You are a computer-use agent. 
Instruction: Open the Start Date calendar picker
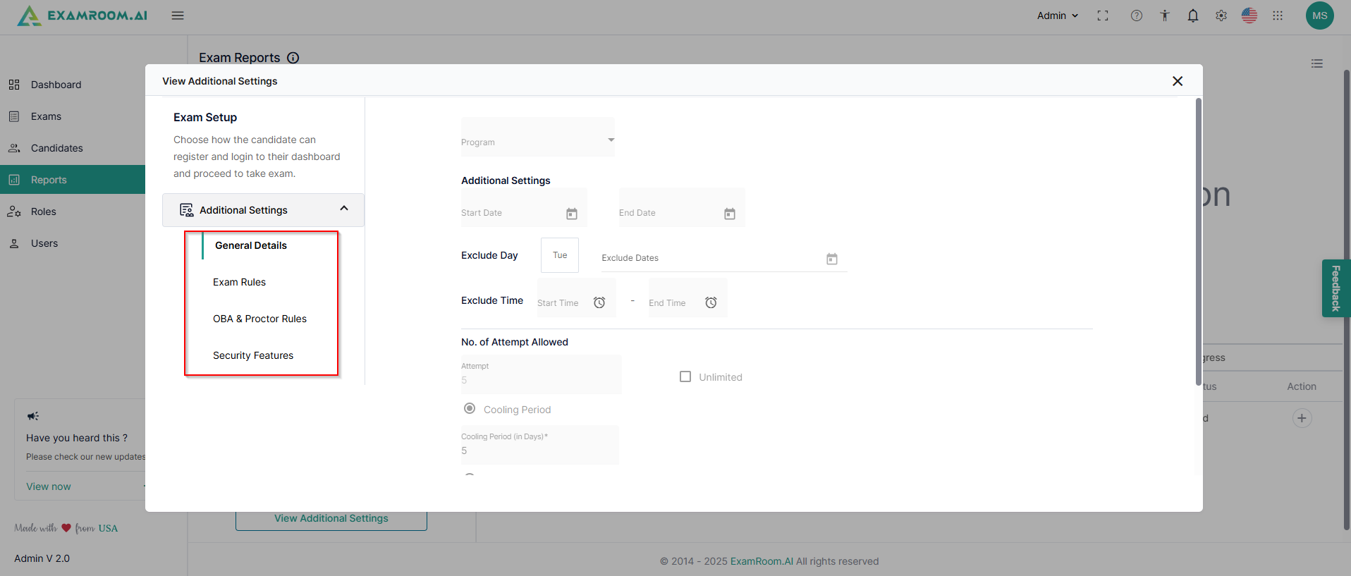[x=571, y=214]
